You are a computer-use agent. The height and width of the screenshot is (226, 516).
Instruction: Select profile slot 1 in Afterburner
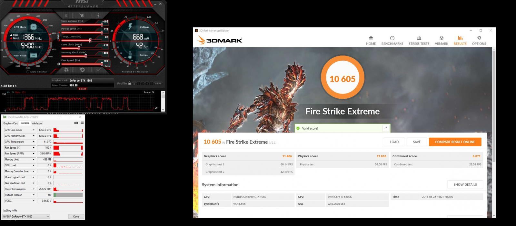coord(134,84)
